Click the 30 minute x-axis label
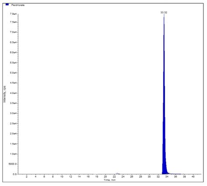 point(149,177)
